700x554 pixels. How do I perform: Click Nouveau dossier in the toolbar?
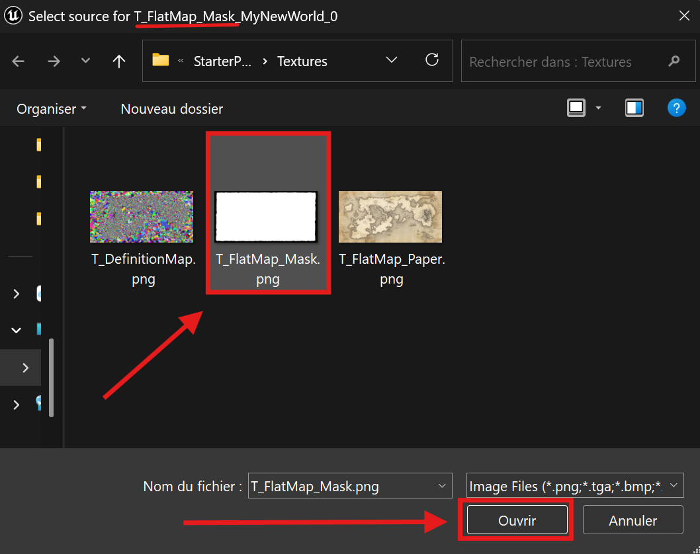coord(172,109)
